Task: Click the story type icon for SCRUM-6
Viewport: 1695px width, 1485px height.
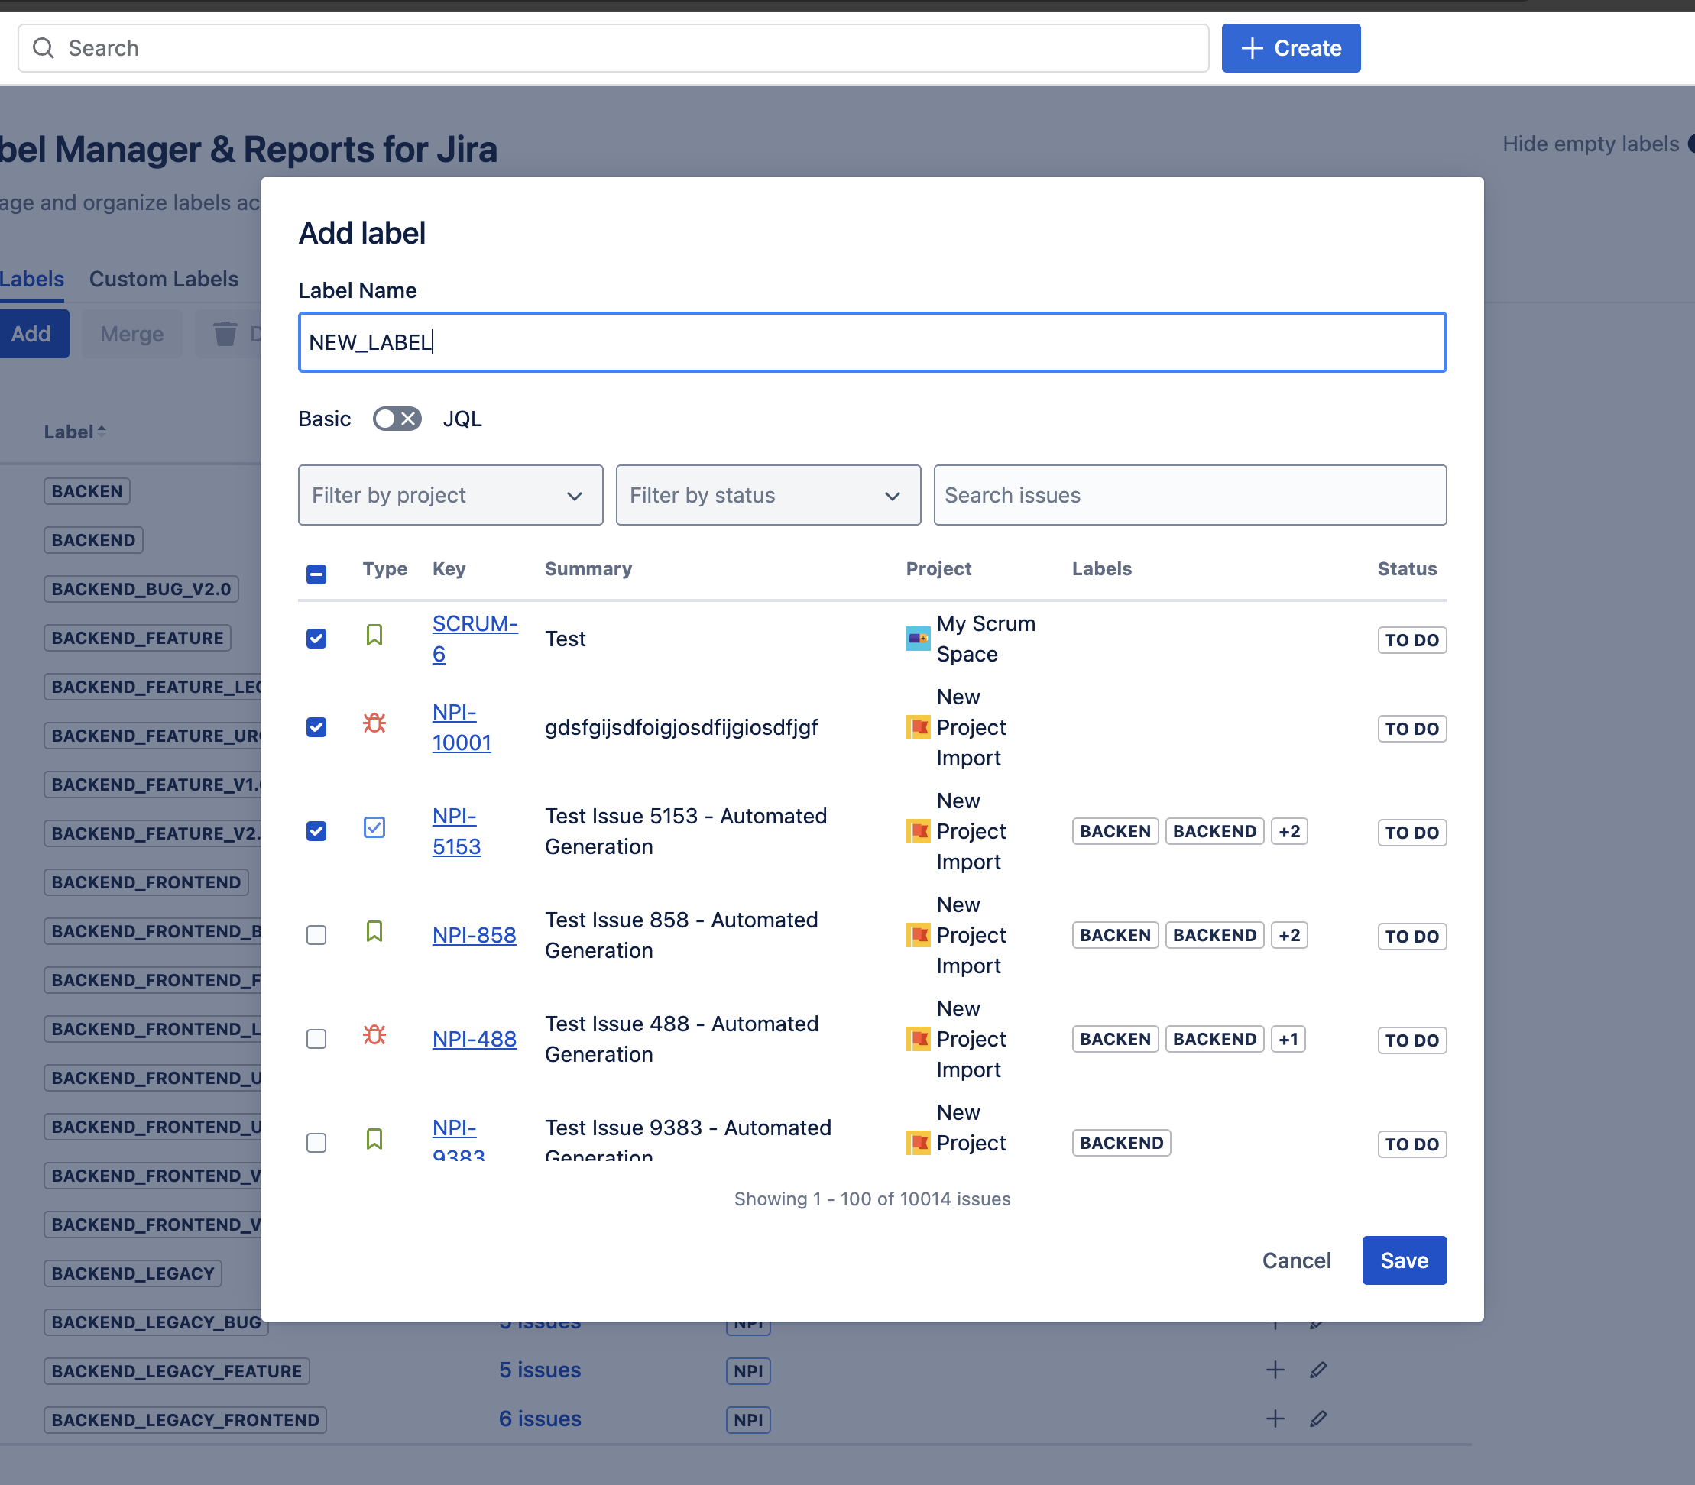Action: [x=374, y=636]
